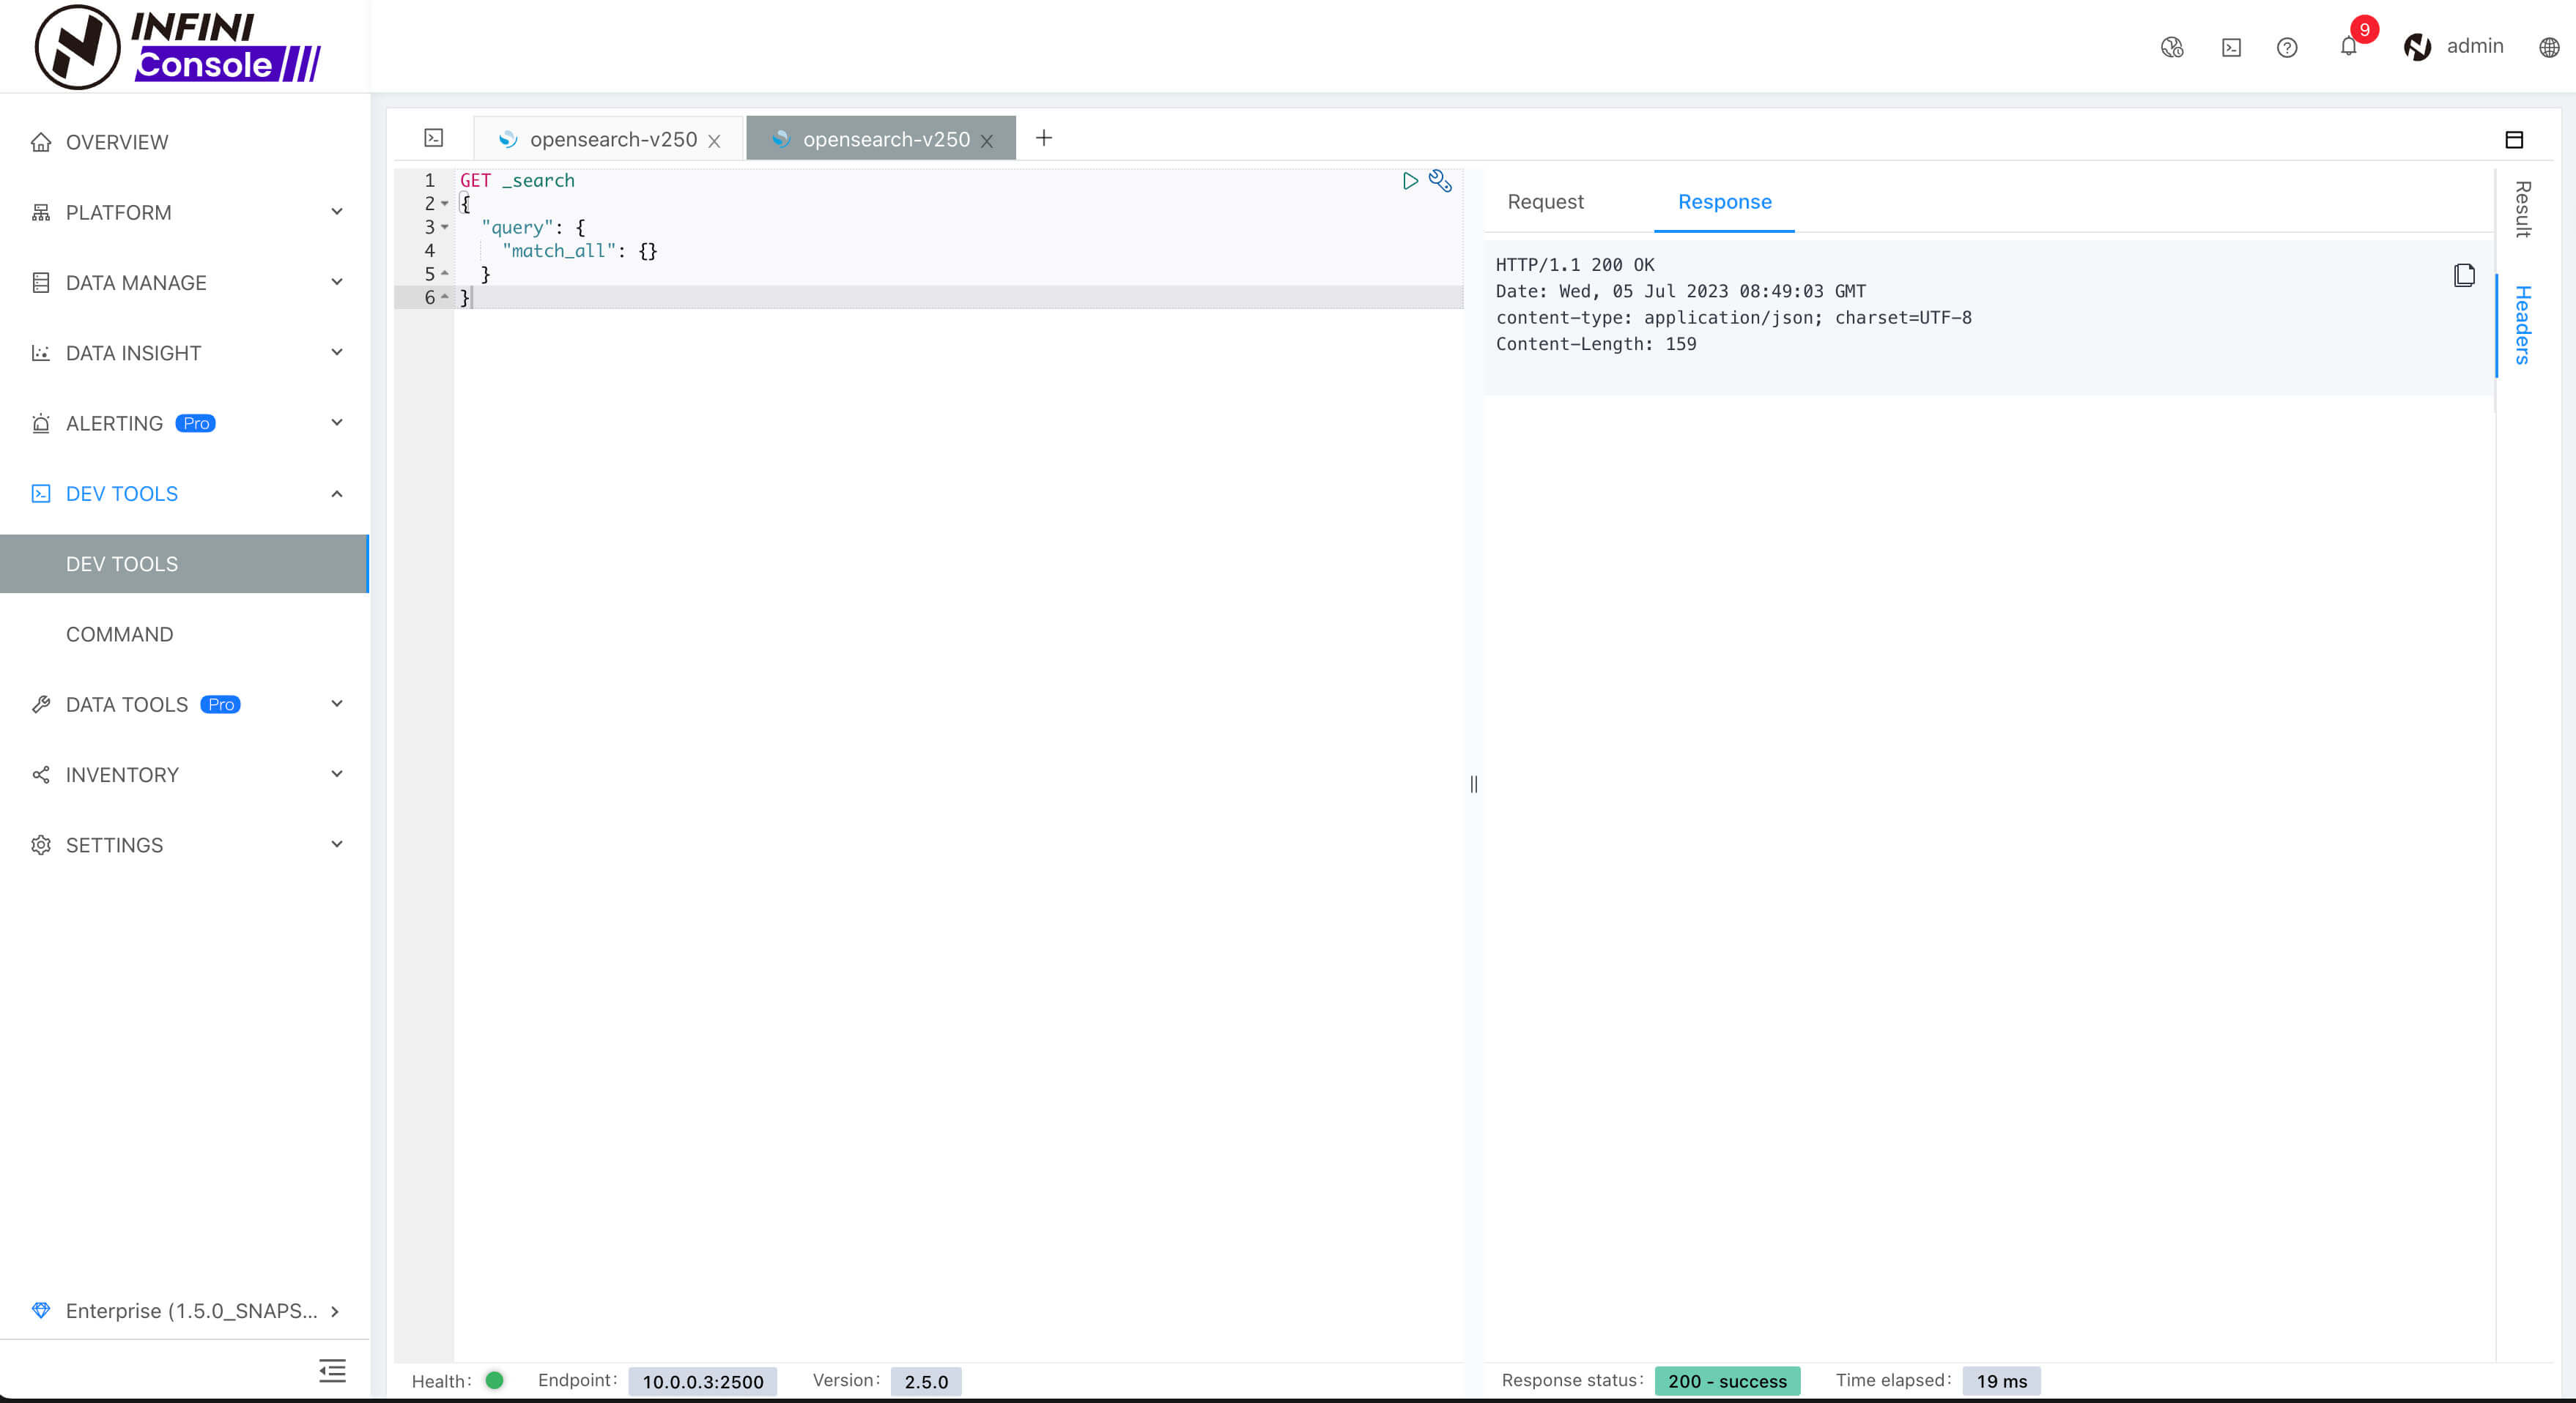Screen dimensions: 2576x1403
Task: Click the SETTINGS gear icon
Action: [41, 846]
